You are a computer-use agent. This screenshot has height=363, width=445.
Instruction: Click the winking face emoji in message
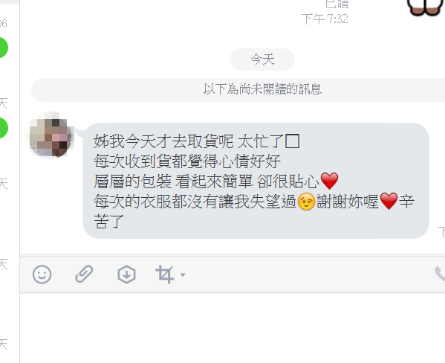pyautogui.click(x=306, y=202)
